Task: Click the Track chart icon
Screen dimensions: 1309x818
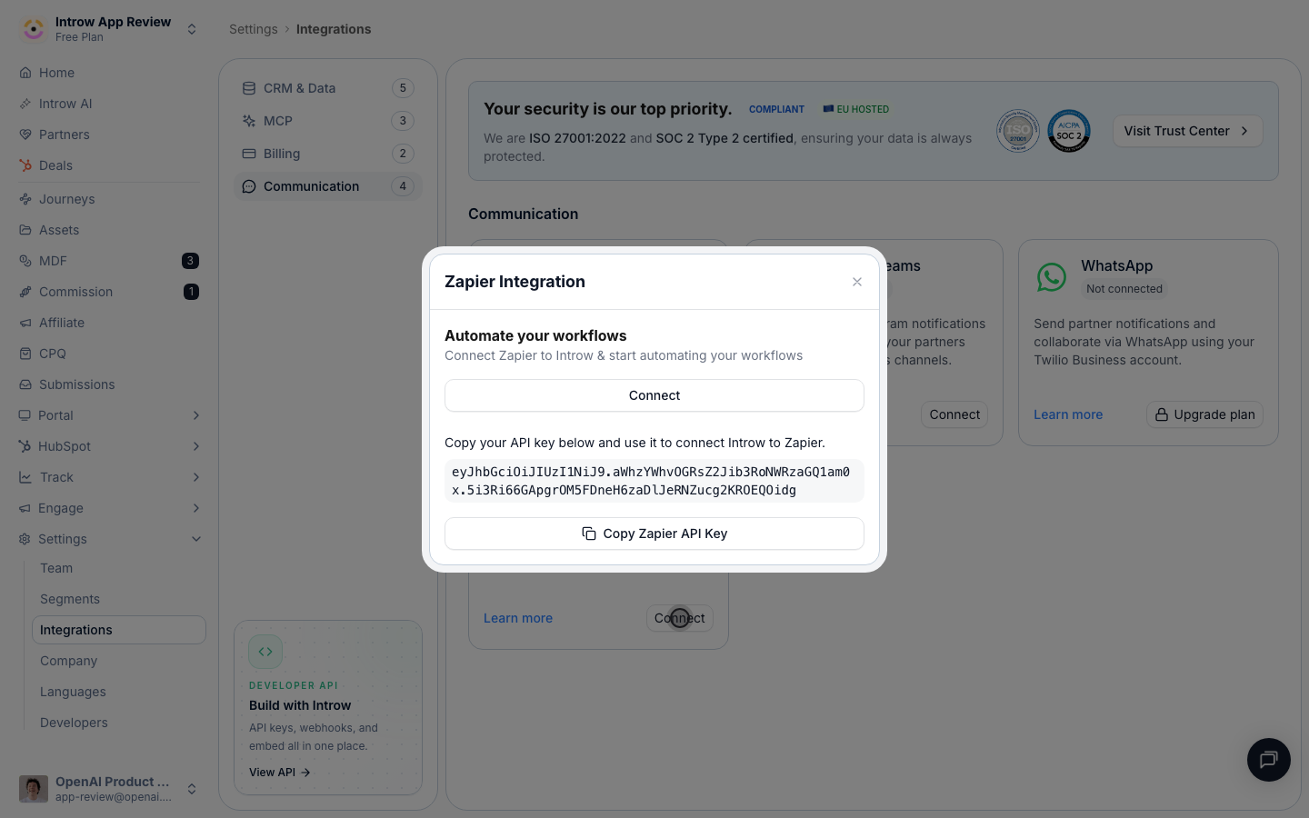Action: coord(25,477)
